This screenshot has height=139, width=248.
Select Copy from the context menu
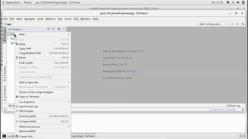pyautogui.click(x=43, y=44)
